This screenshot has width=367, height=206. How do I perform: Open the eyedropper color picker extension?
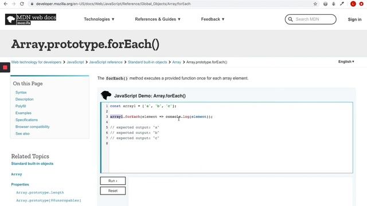pyautogui.click(x=342, y=4)
